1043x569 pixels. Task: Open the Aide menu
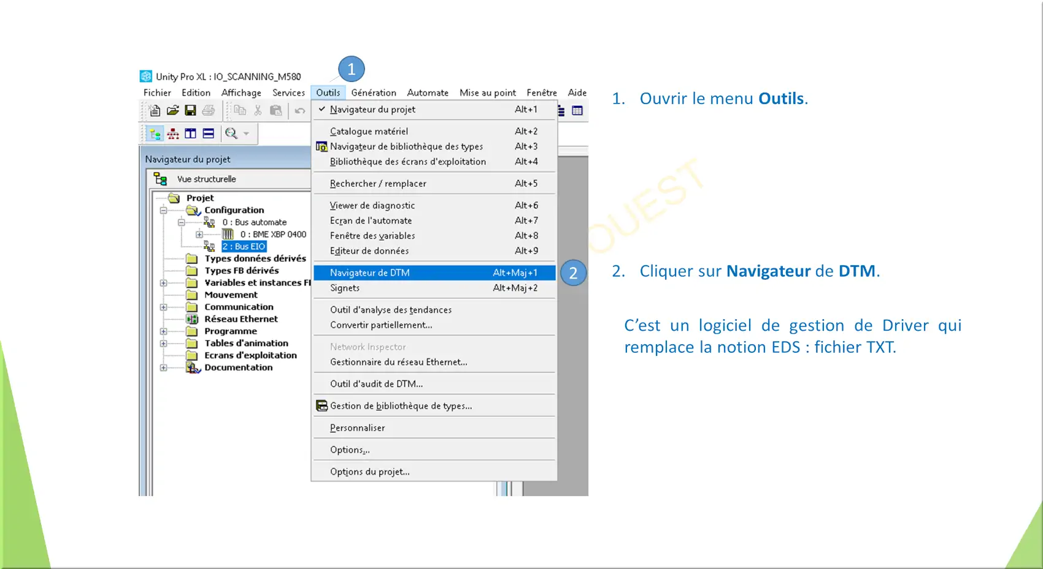(577, 92)
